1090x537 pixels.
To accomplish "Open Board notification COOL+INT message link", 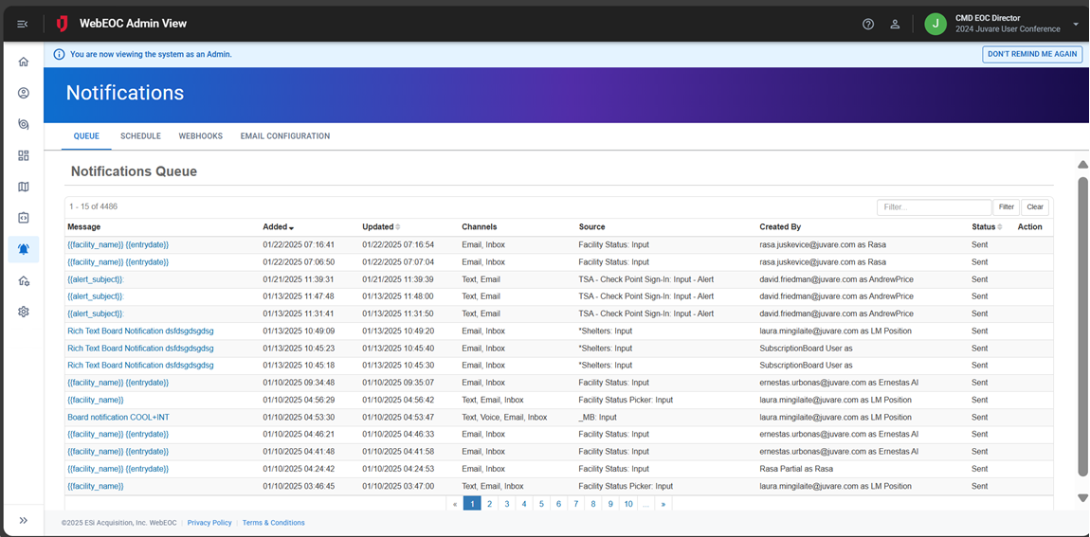I will coord(118,417).
